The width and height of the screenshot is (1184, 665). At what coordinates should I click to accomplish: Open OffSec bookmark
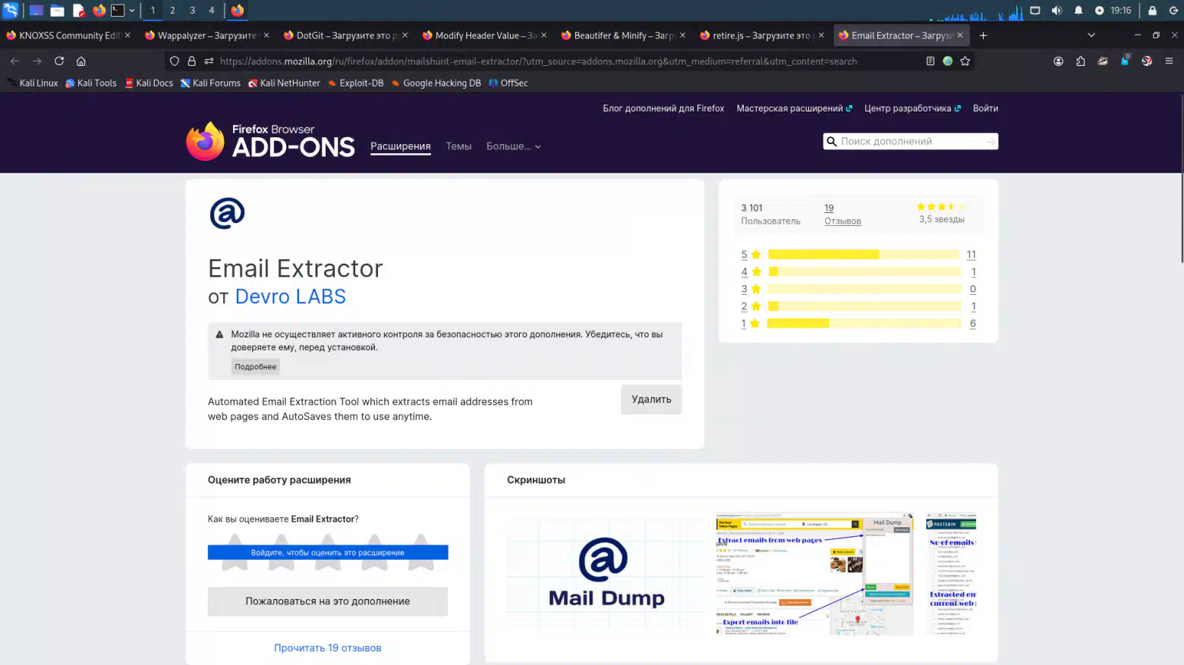click(509, 83)
